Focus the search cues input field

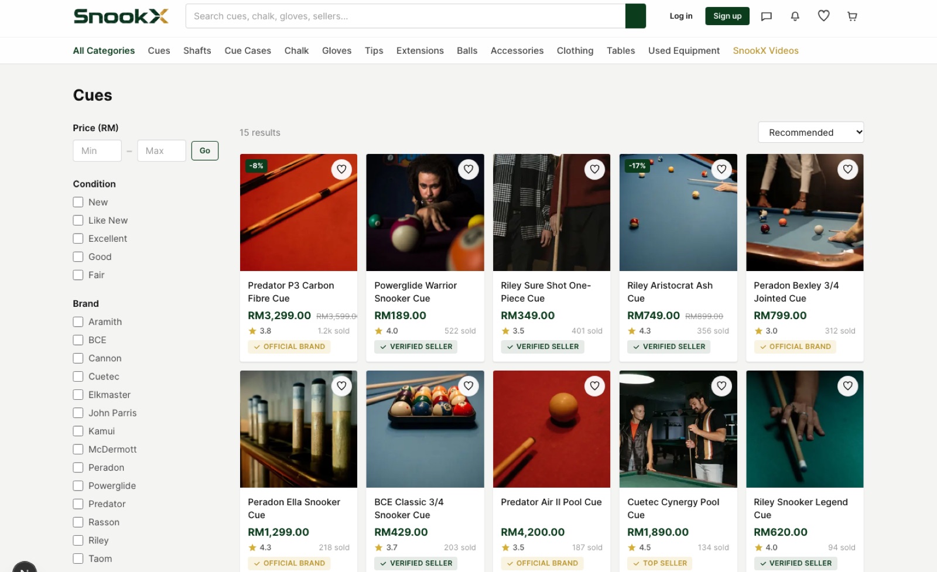click(405, 16)
